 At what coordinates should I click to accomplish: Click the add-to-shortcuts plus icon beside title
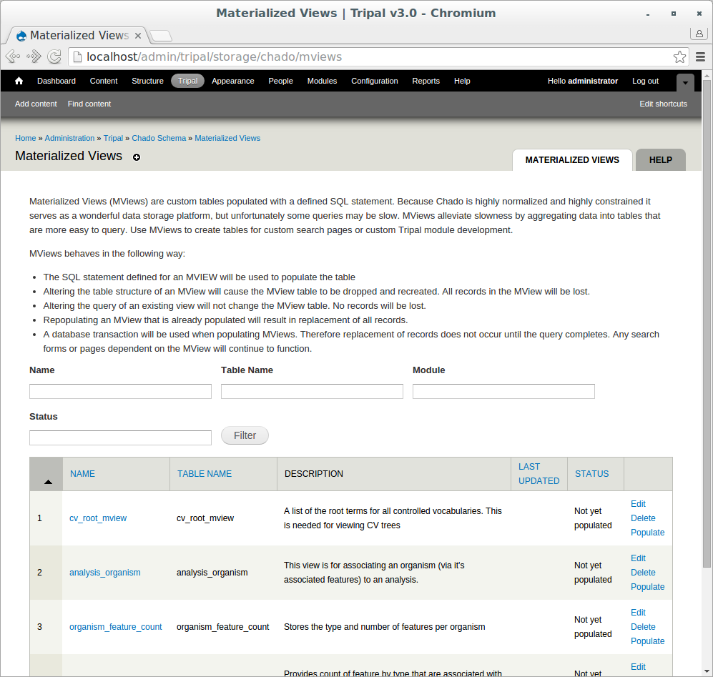[137, 157]
